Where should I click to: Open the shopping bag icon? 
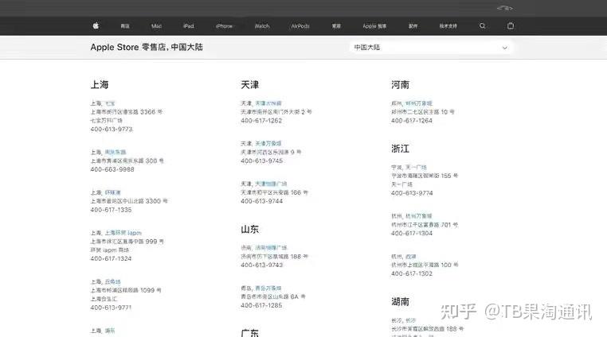click(511, 26)
